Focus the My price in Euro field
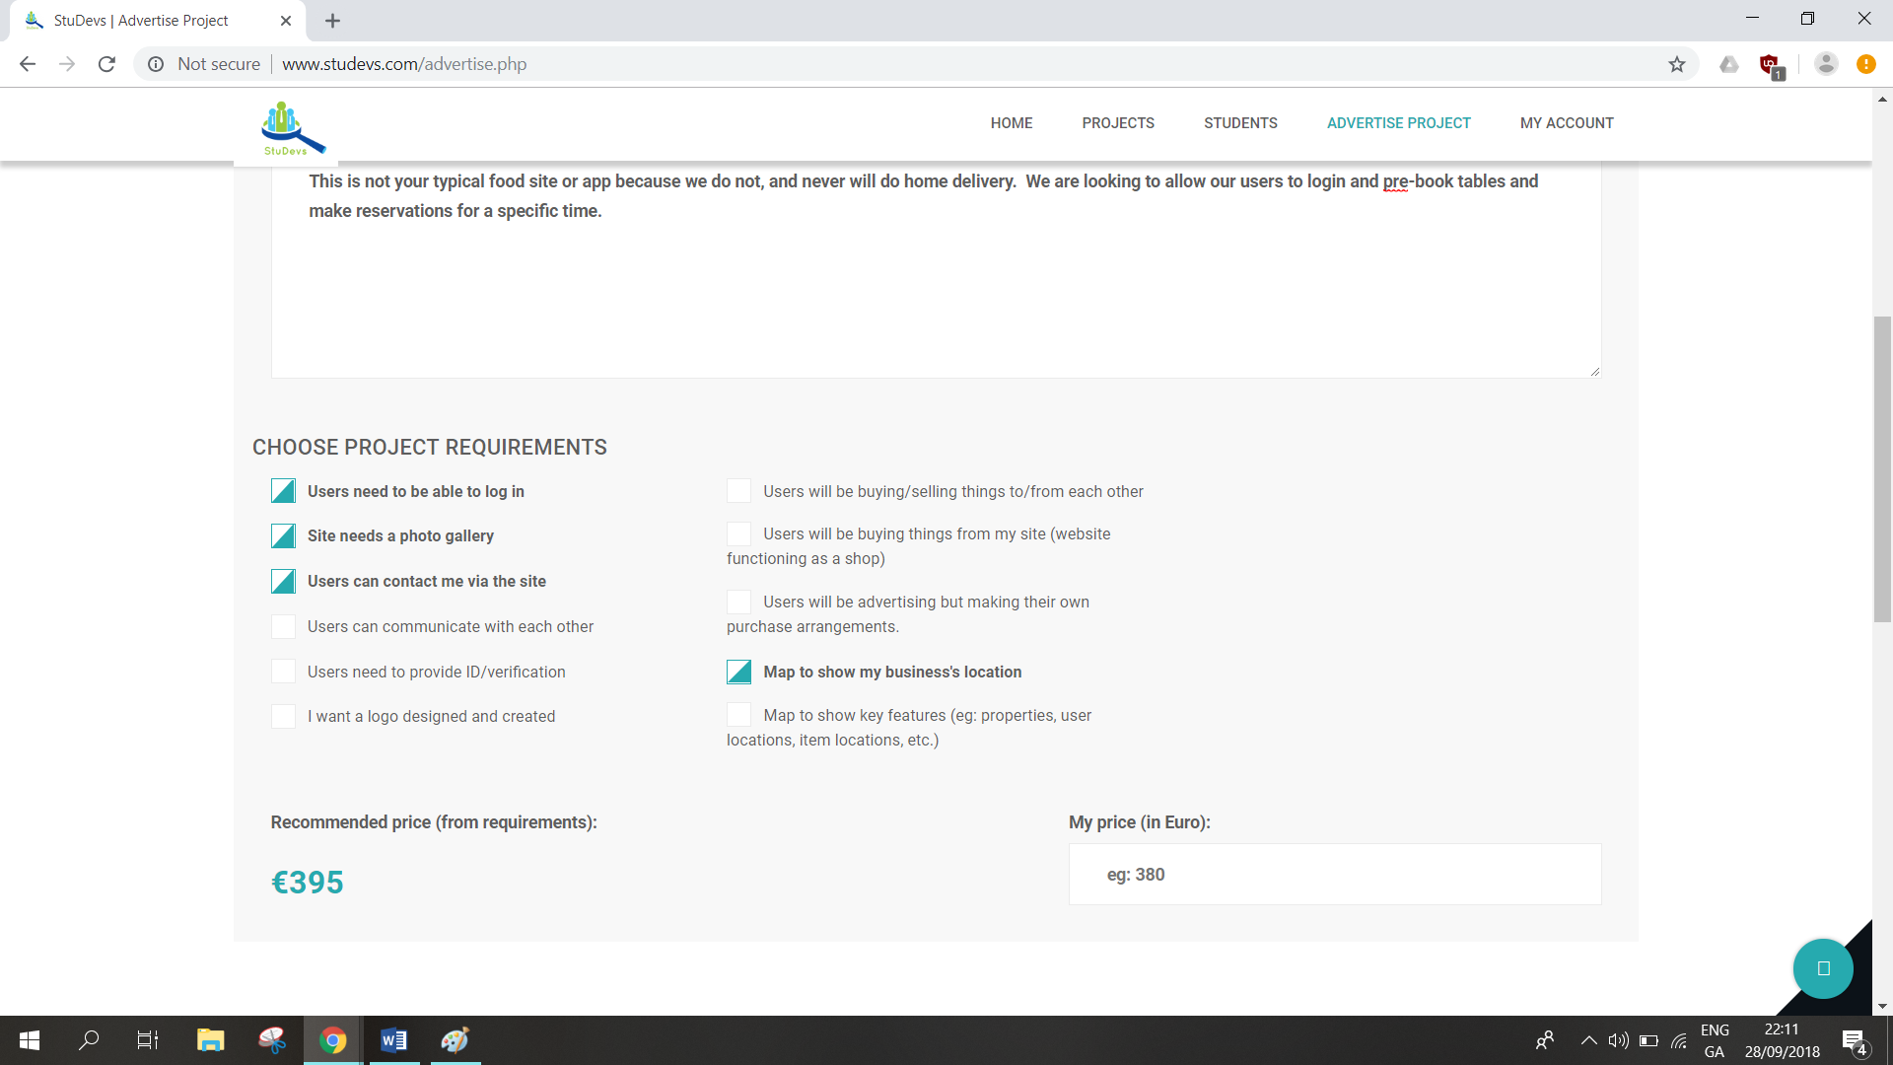Screen dimensions: 1893x1065 click(x=1335, y=875)
